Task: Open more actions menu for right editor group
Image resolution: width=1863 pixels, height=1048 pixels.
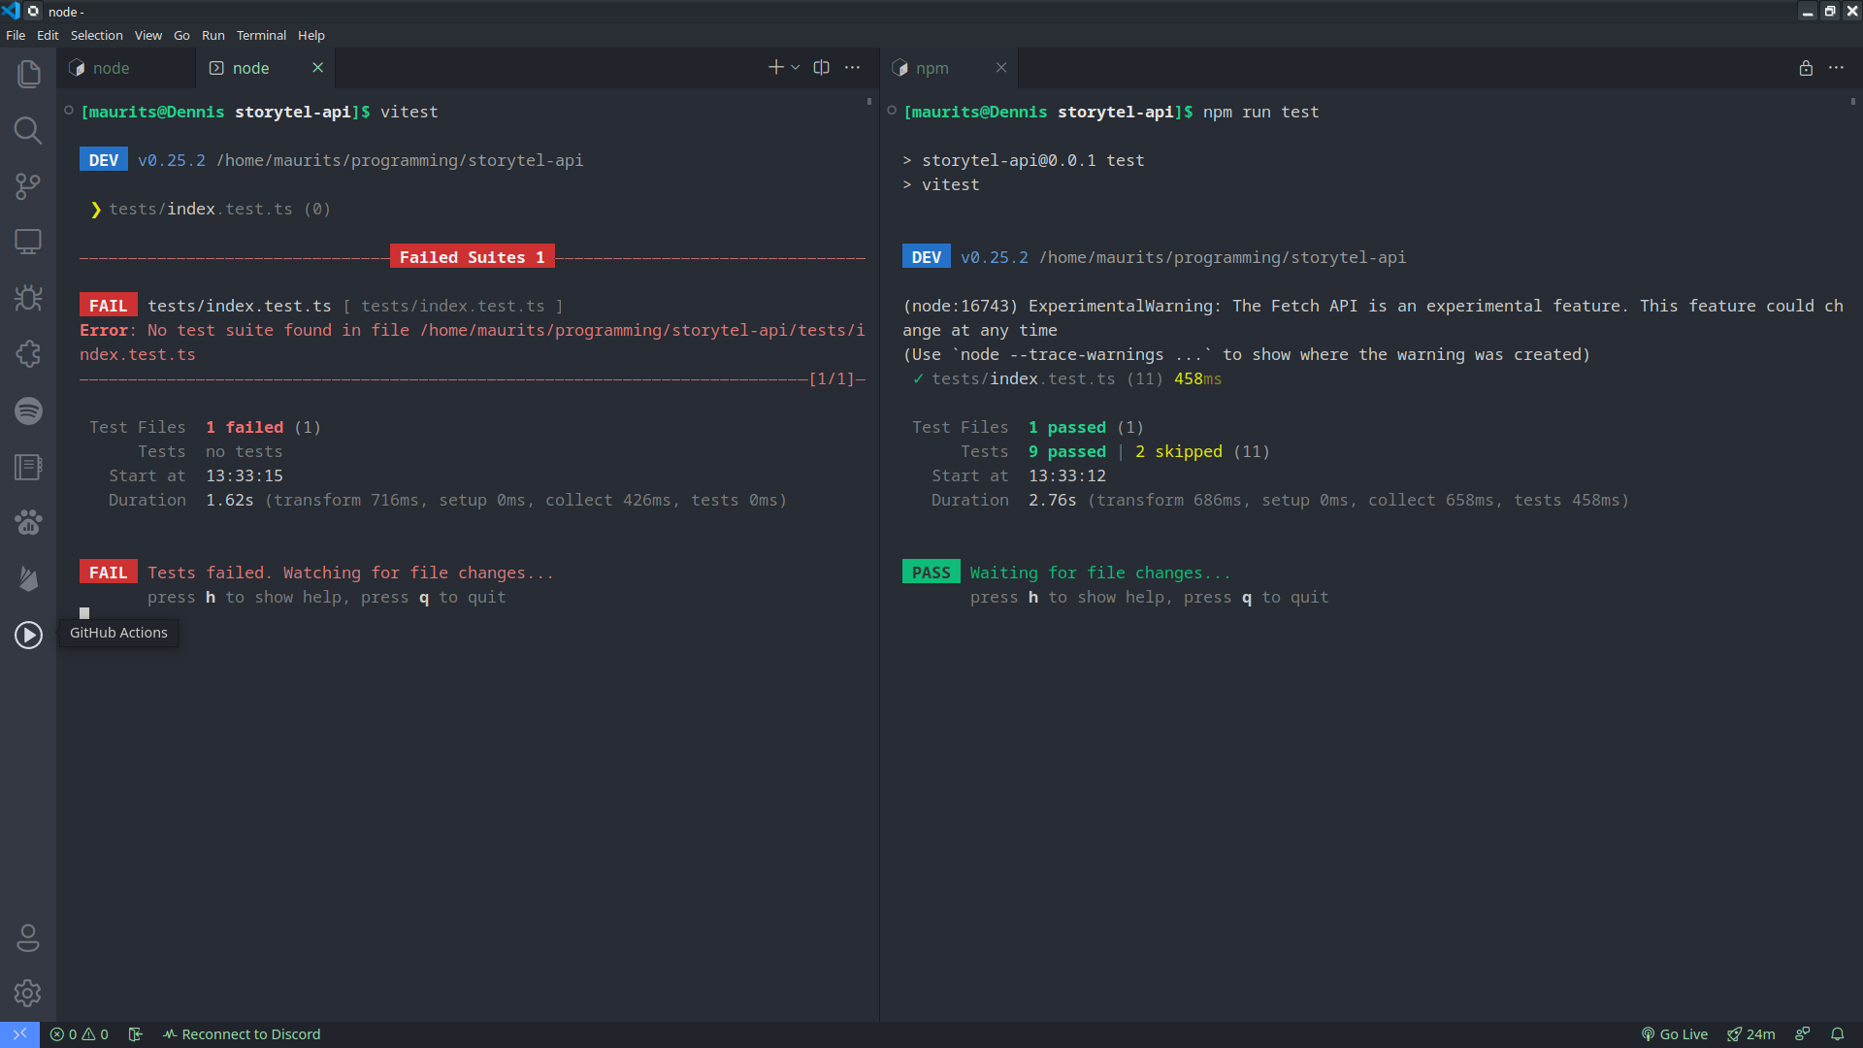Action: click(1836, 68)
